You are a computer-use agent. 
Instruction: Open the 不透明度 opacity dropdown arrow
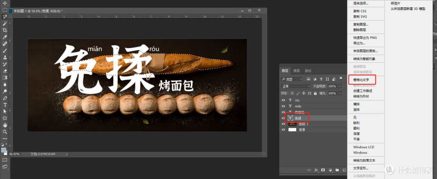point(340,86)
